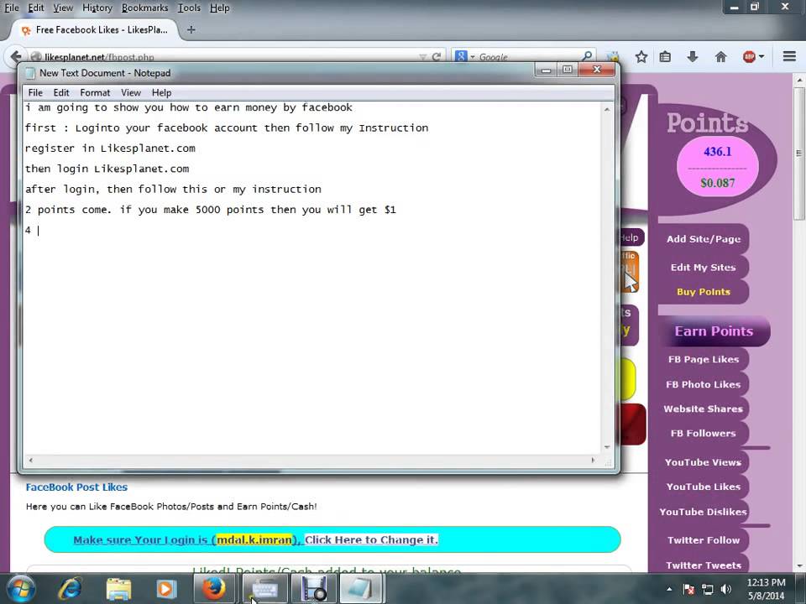Click FaceBook Post Likes heading
This screenshot has width=806, height=604.
76,487
